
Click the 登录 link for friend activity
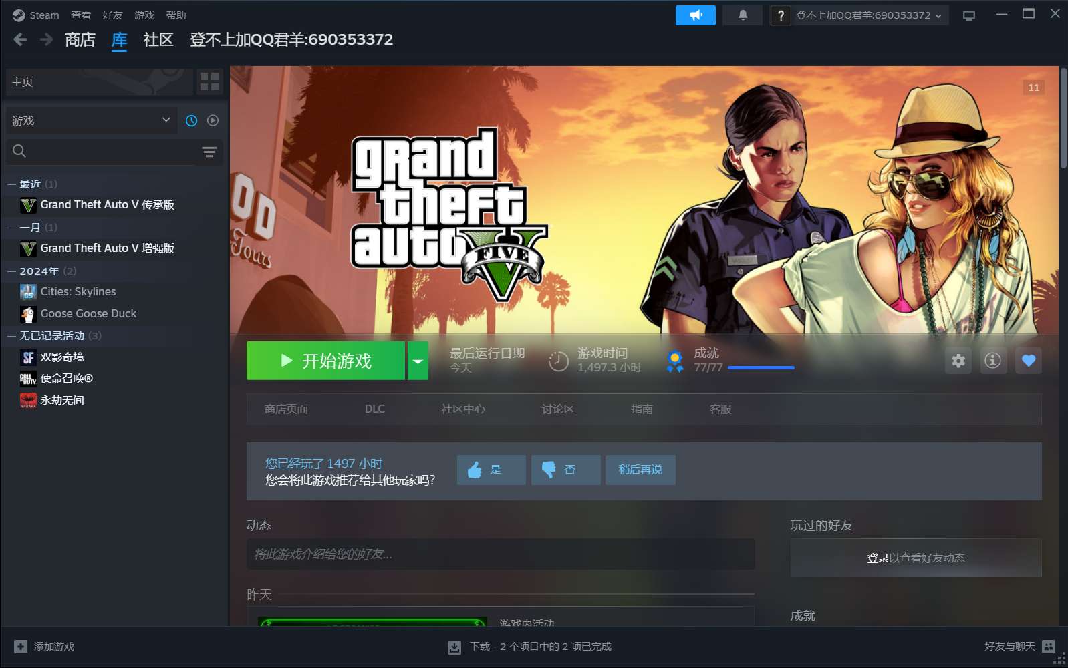pyautogui.click(x=878, y=558)
